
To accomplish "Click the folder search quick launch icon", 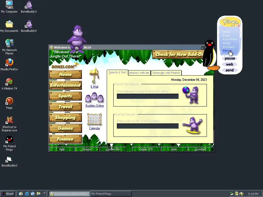I will 39,194.
